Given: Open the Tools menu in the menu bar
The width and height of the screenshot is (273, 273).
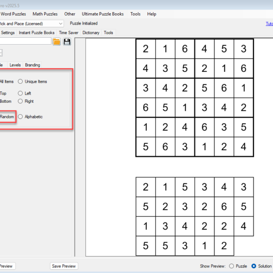Looking at the screenshot, I should tap(136, 14).
